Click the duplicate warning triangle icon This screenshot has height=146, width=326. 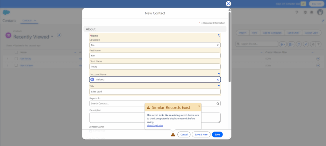173,135
